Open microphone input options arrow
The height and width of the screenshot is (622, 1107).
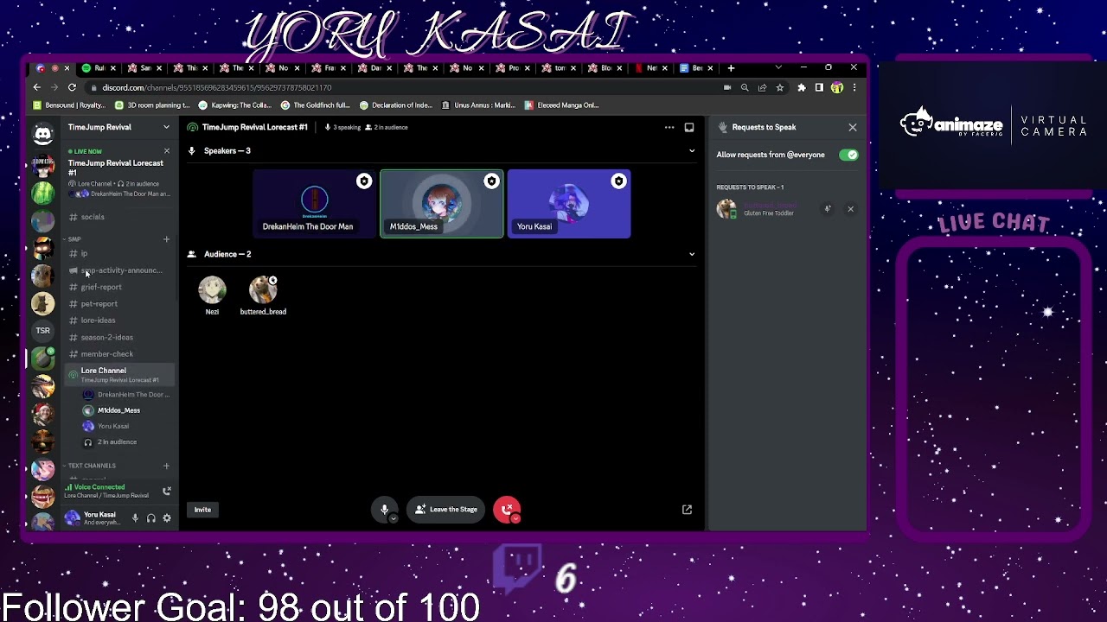pos(394,518)
